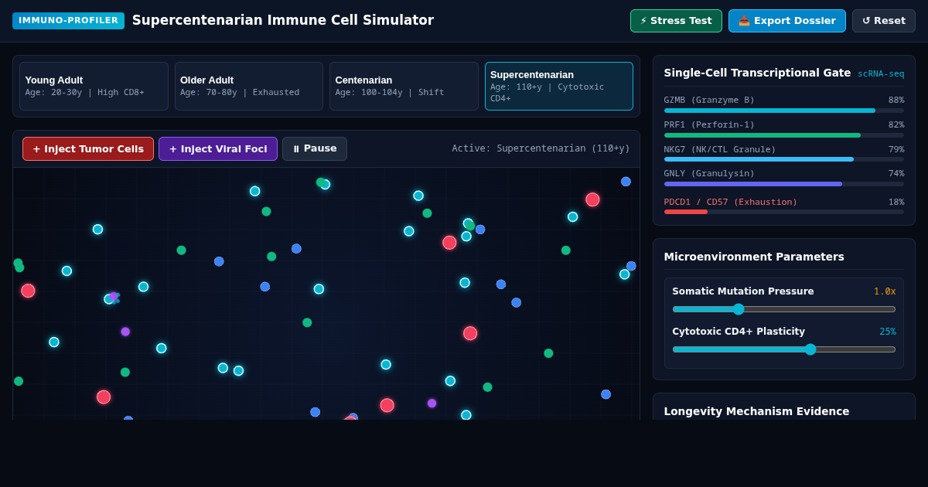Click the 1.0x mutation pressure value
Screen dimensions: 928x487
pos(885,291)
